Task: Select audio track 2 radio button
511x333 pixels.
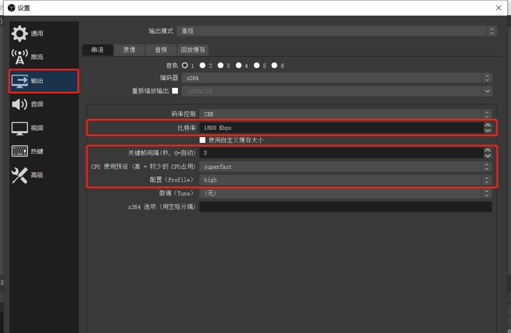Action: click(203, 65)
